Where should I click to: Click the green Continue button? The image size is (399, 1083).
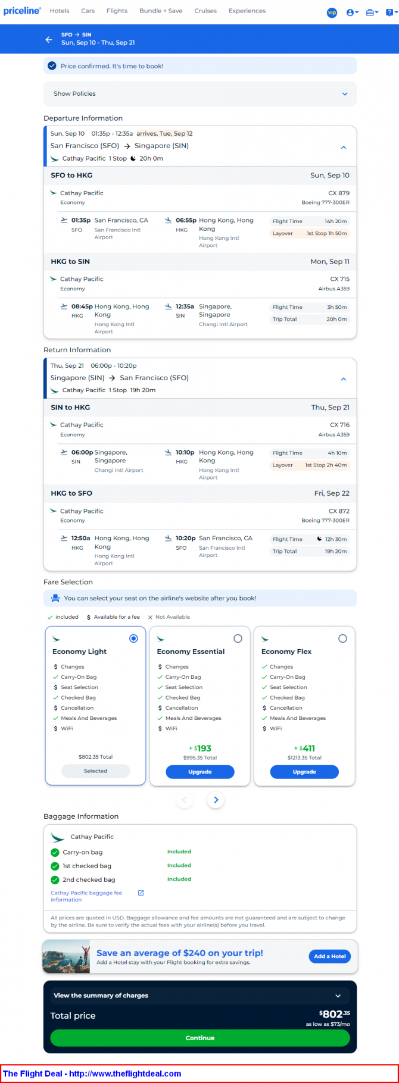pyautogui.click(x=200, y=1038)
